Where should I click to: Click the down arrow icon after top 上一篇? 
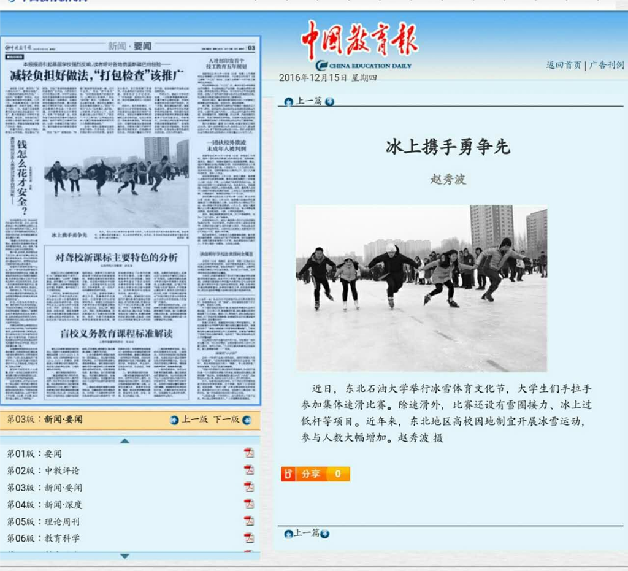(x=329, y=102)
